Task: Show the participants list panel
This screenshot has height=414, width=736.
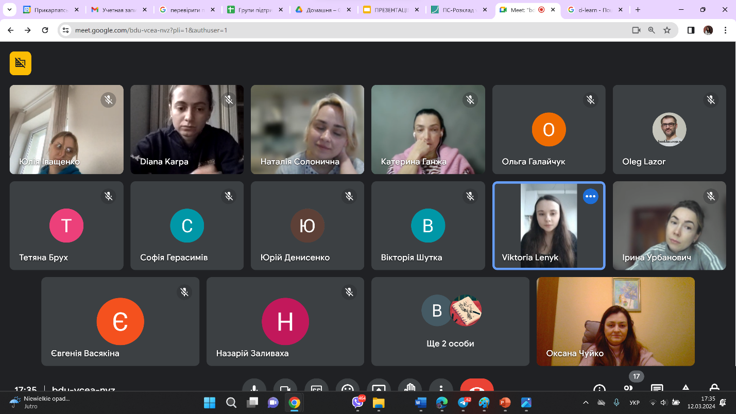Action: pos(628,389)
